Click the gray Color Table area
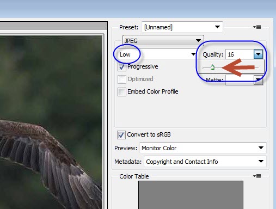 click(x=191, y=195)
